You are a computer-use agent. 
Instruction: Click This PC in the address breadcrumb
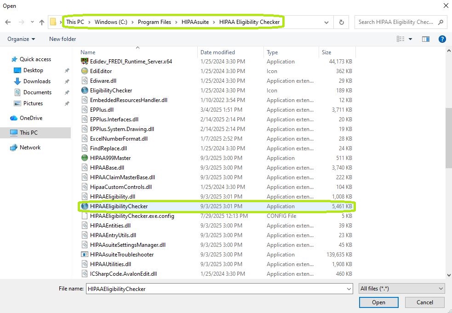[x=75, y=22]
